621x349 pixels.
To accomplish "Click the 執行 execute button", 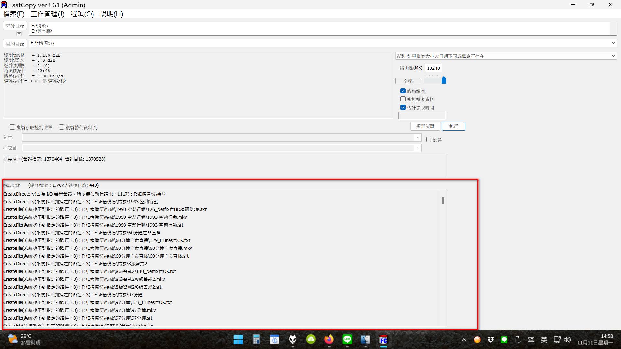I will [454, 126].
